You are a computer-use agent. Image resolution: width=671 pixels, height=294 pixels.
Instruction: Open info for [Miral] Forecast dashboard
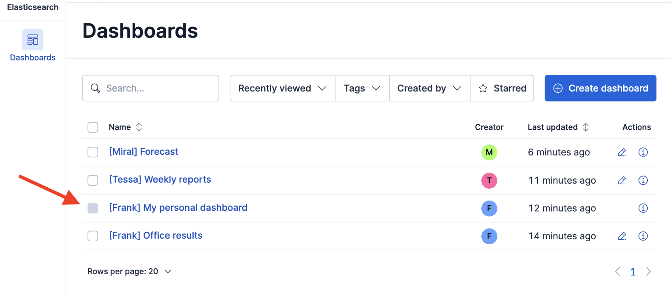click(x=643, y=152)
